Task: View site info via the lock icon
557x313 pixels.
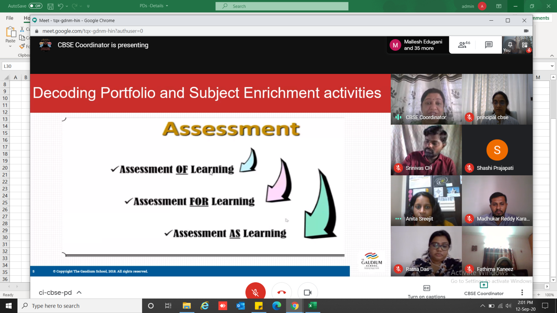Action: coord(37,31)
